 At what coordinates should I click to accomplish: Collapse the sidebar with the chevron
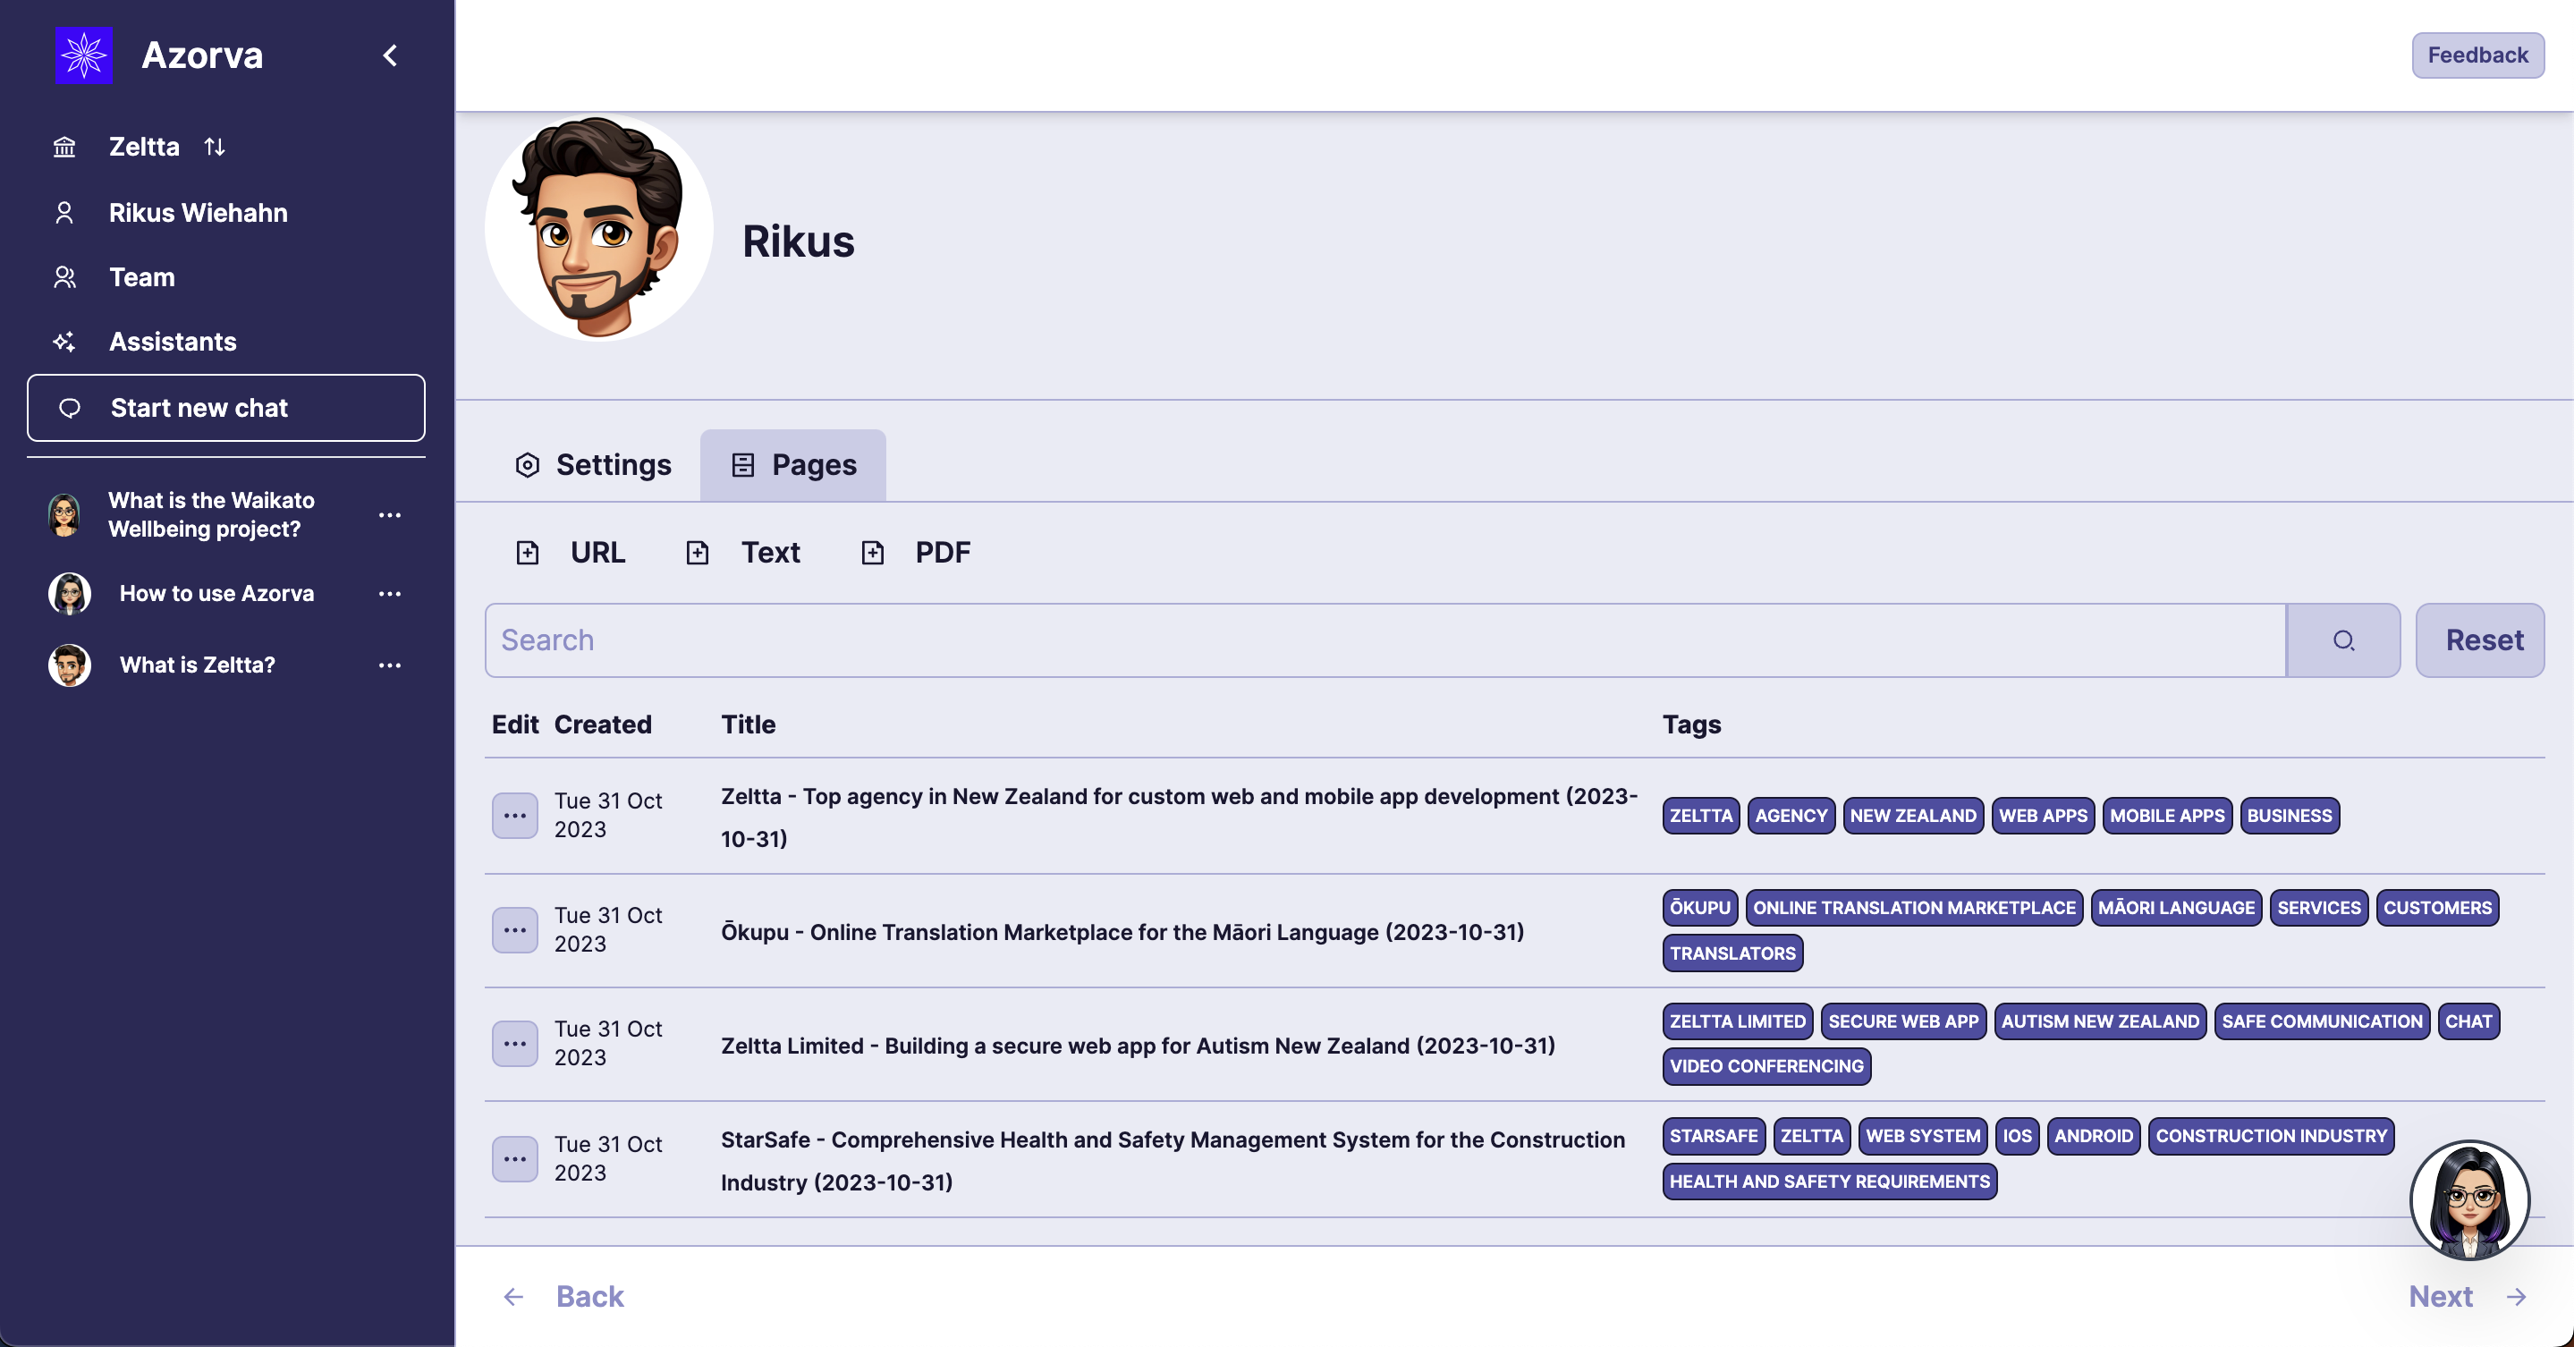[390, 55]
